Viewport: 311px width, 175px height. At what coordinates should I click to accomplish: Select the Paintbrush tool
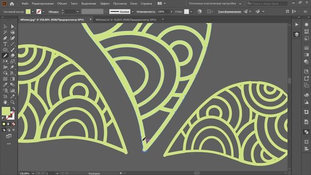pos(13,50)
